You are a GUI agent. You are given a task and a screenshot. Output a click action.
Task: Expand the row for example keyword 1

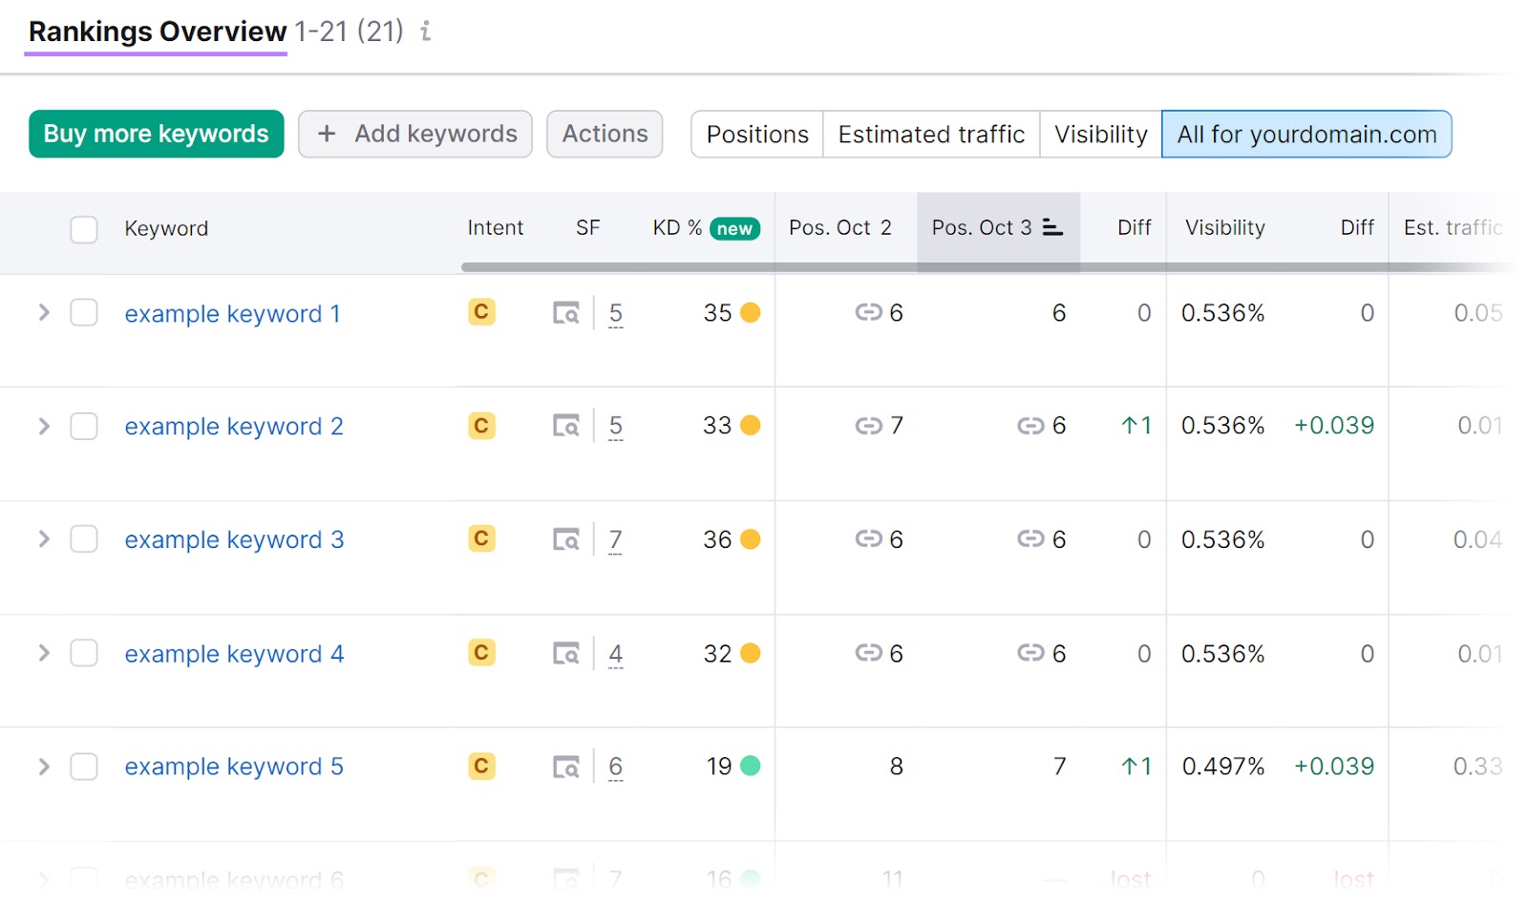(43, 312)
